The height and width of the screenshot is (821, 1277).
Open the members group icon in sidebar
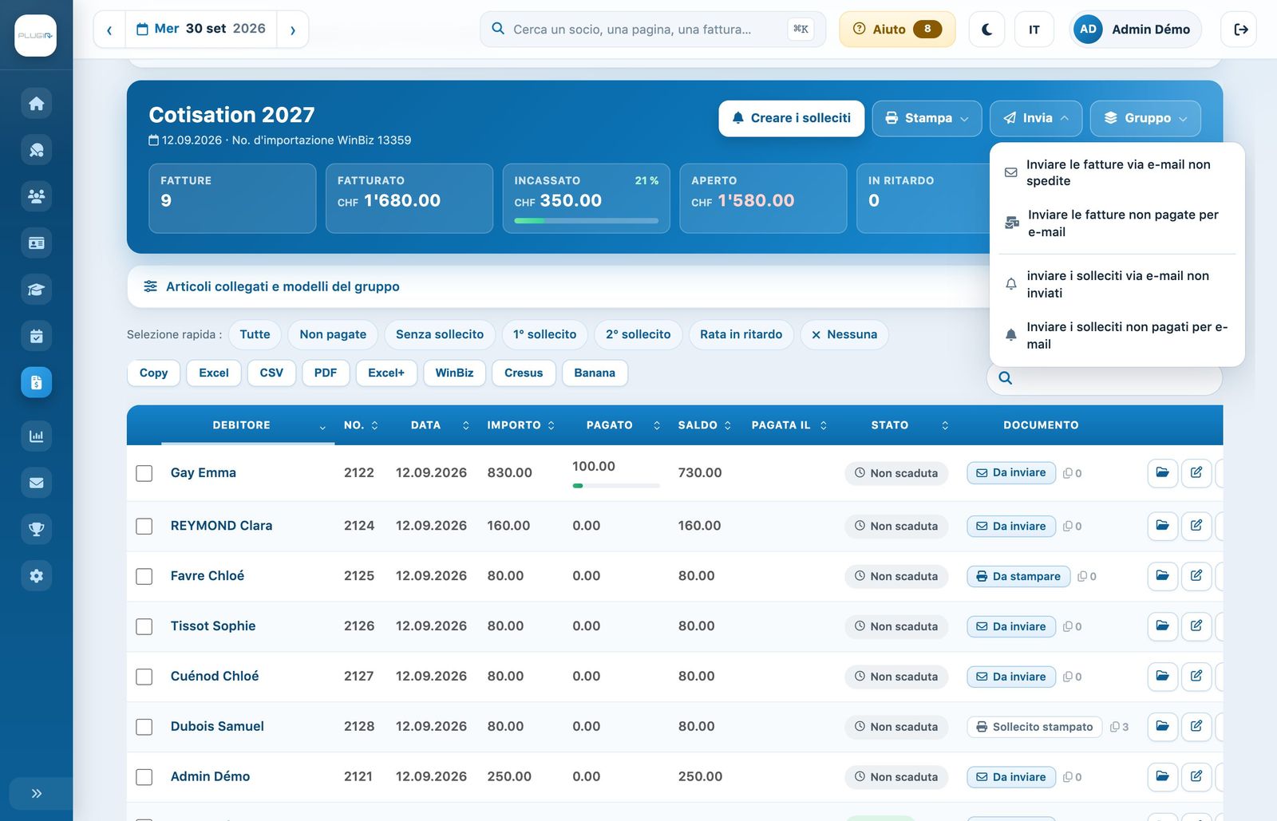[36, 196]
